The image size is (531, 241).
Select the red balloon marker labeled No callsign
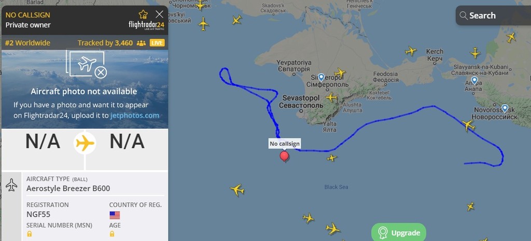coord(285,157)
